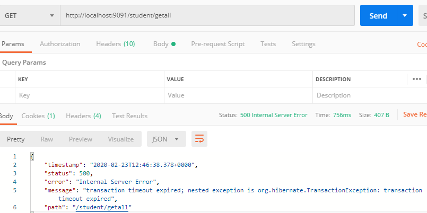Switch response view to Preview

point(80,139)
